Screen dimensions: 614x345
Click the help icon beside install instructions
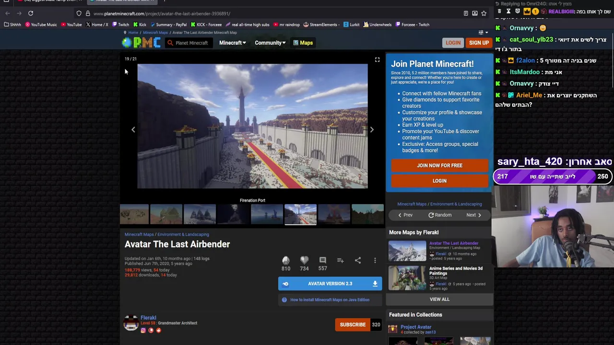(284, 300)
